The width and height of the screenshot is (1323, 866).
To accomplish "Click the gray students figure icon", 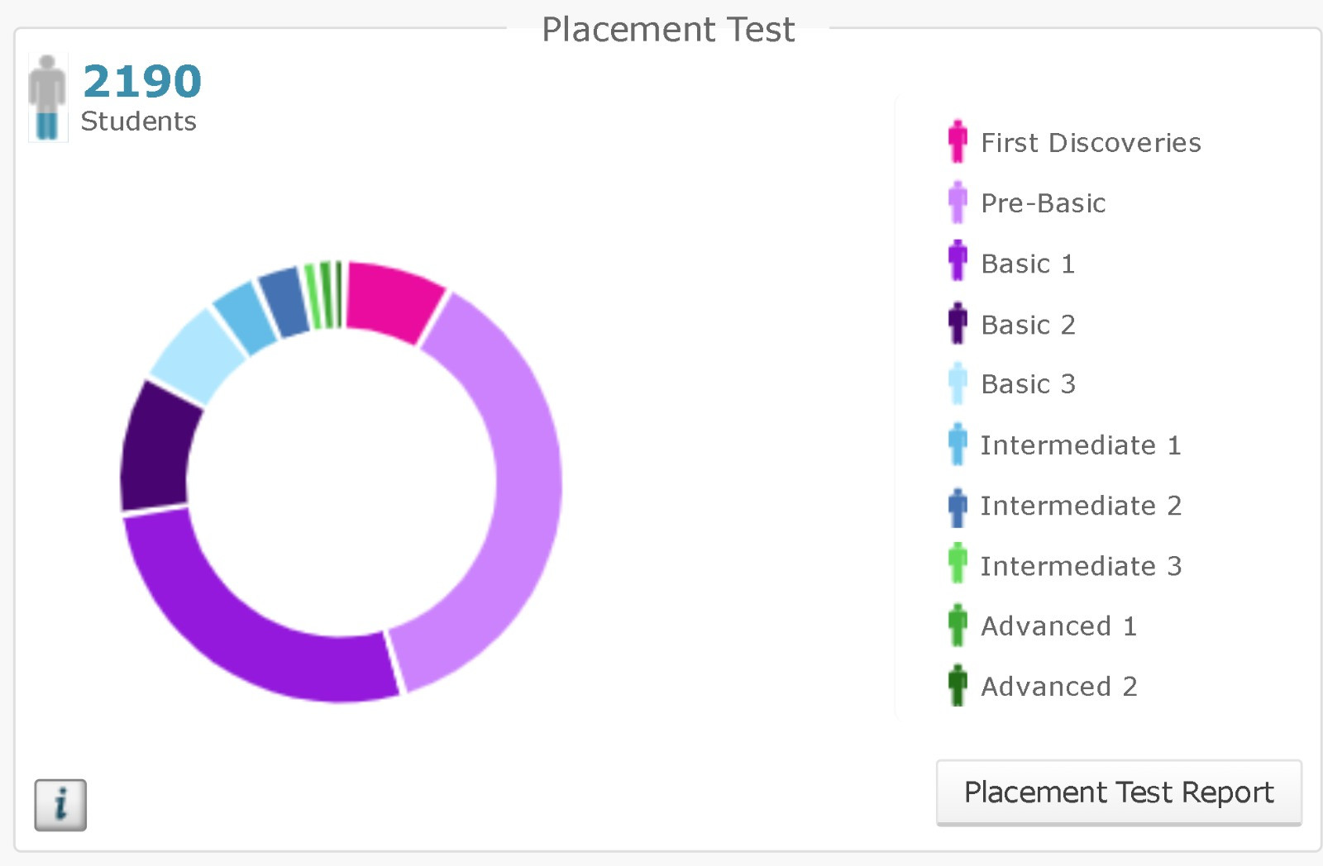I will (47, 98).
